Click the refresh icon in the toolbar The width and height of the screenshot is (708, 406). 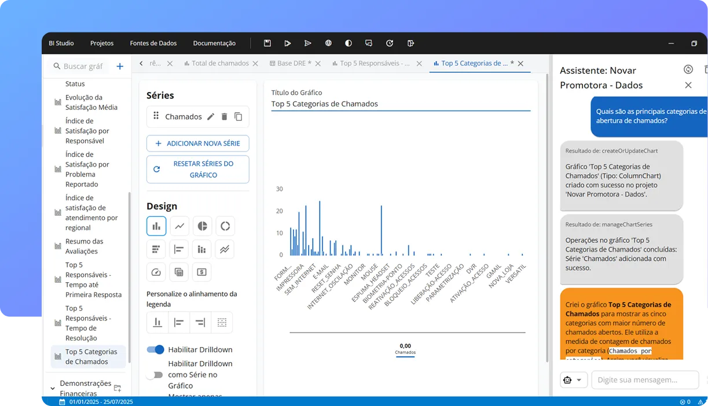(x=389, y=43)
